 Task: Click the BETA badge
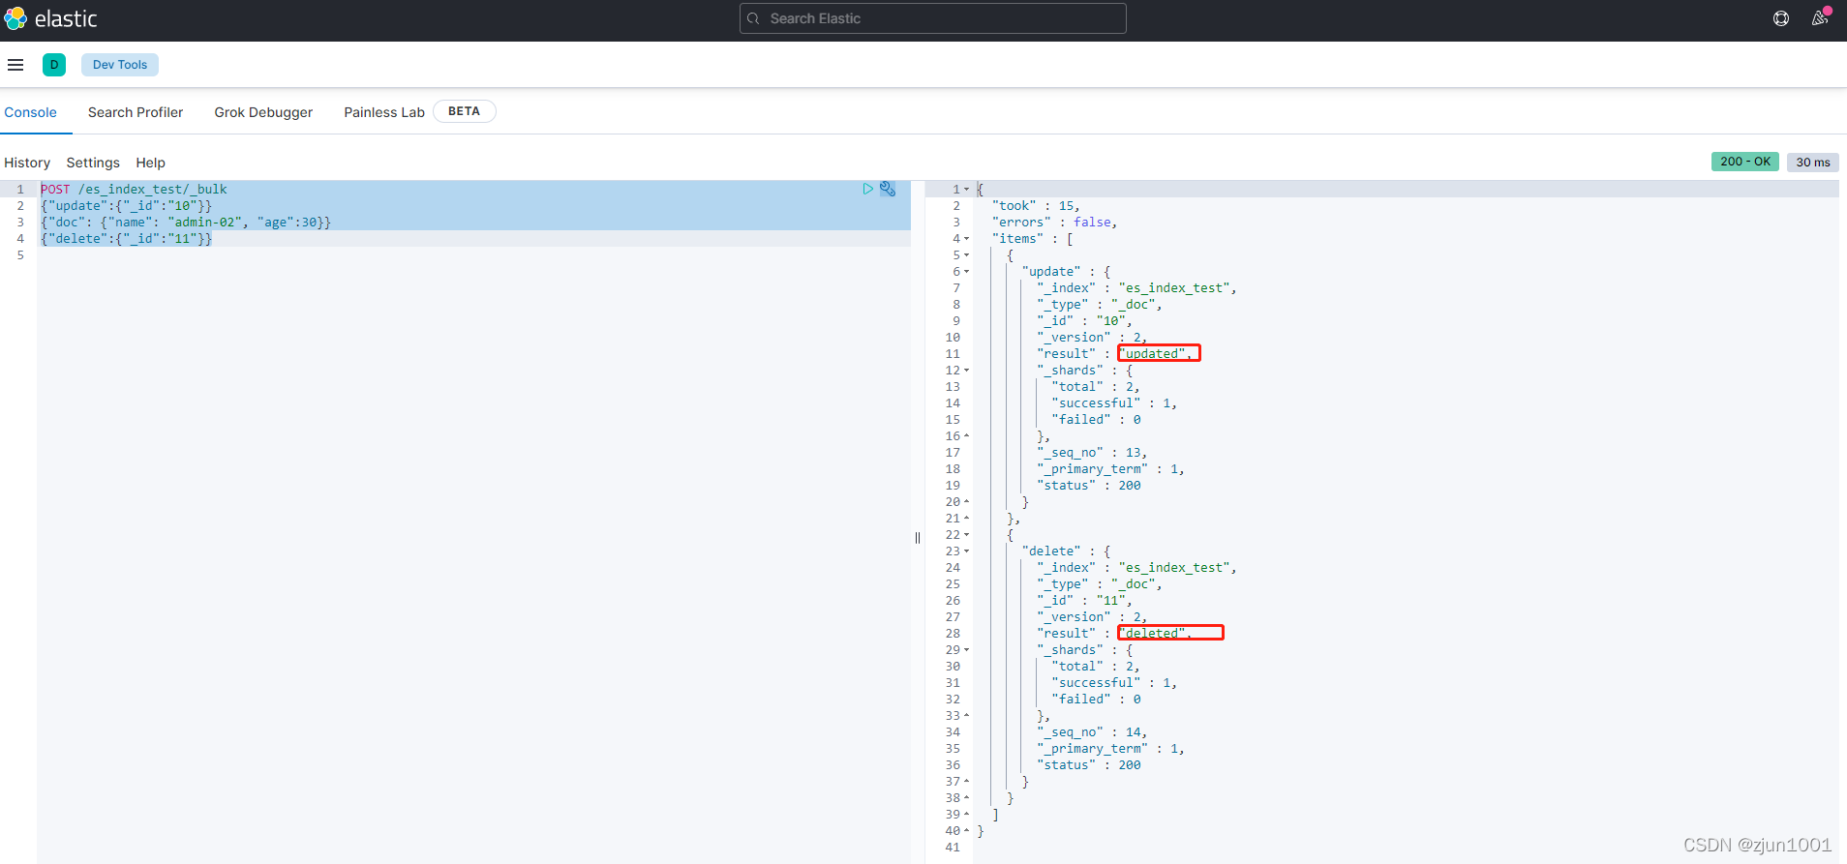click(x=465, y=111)
